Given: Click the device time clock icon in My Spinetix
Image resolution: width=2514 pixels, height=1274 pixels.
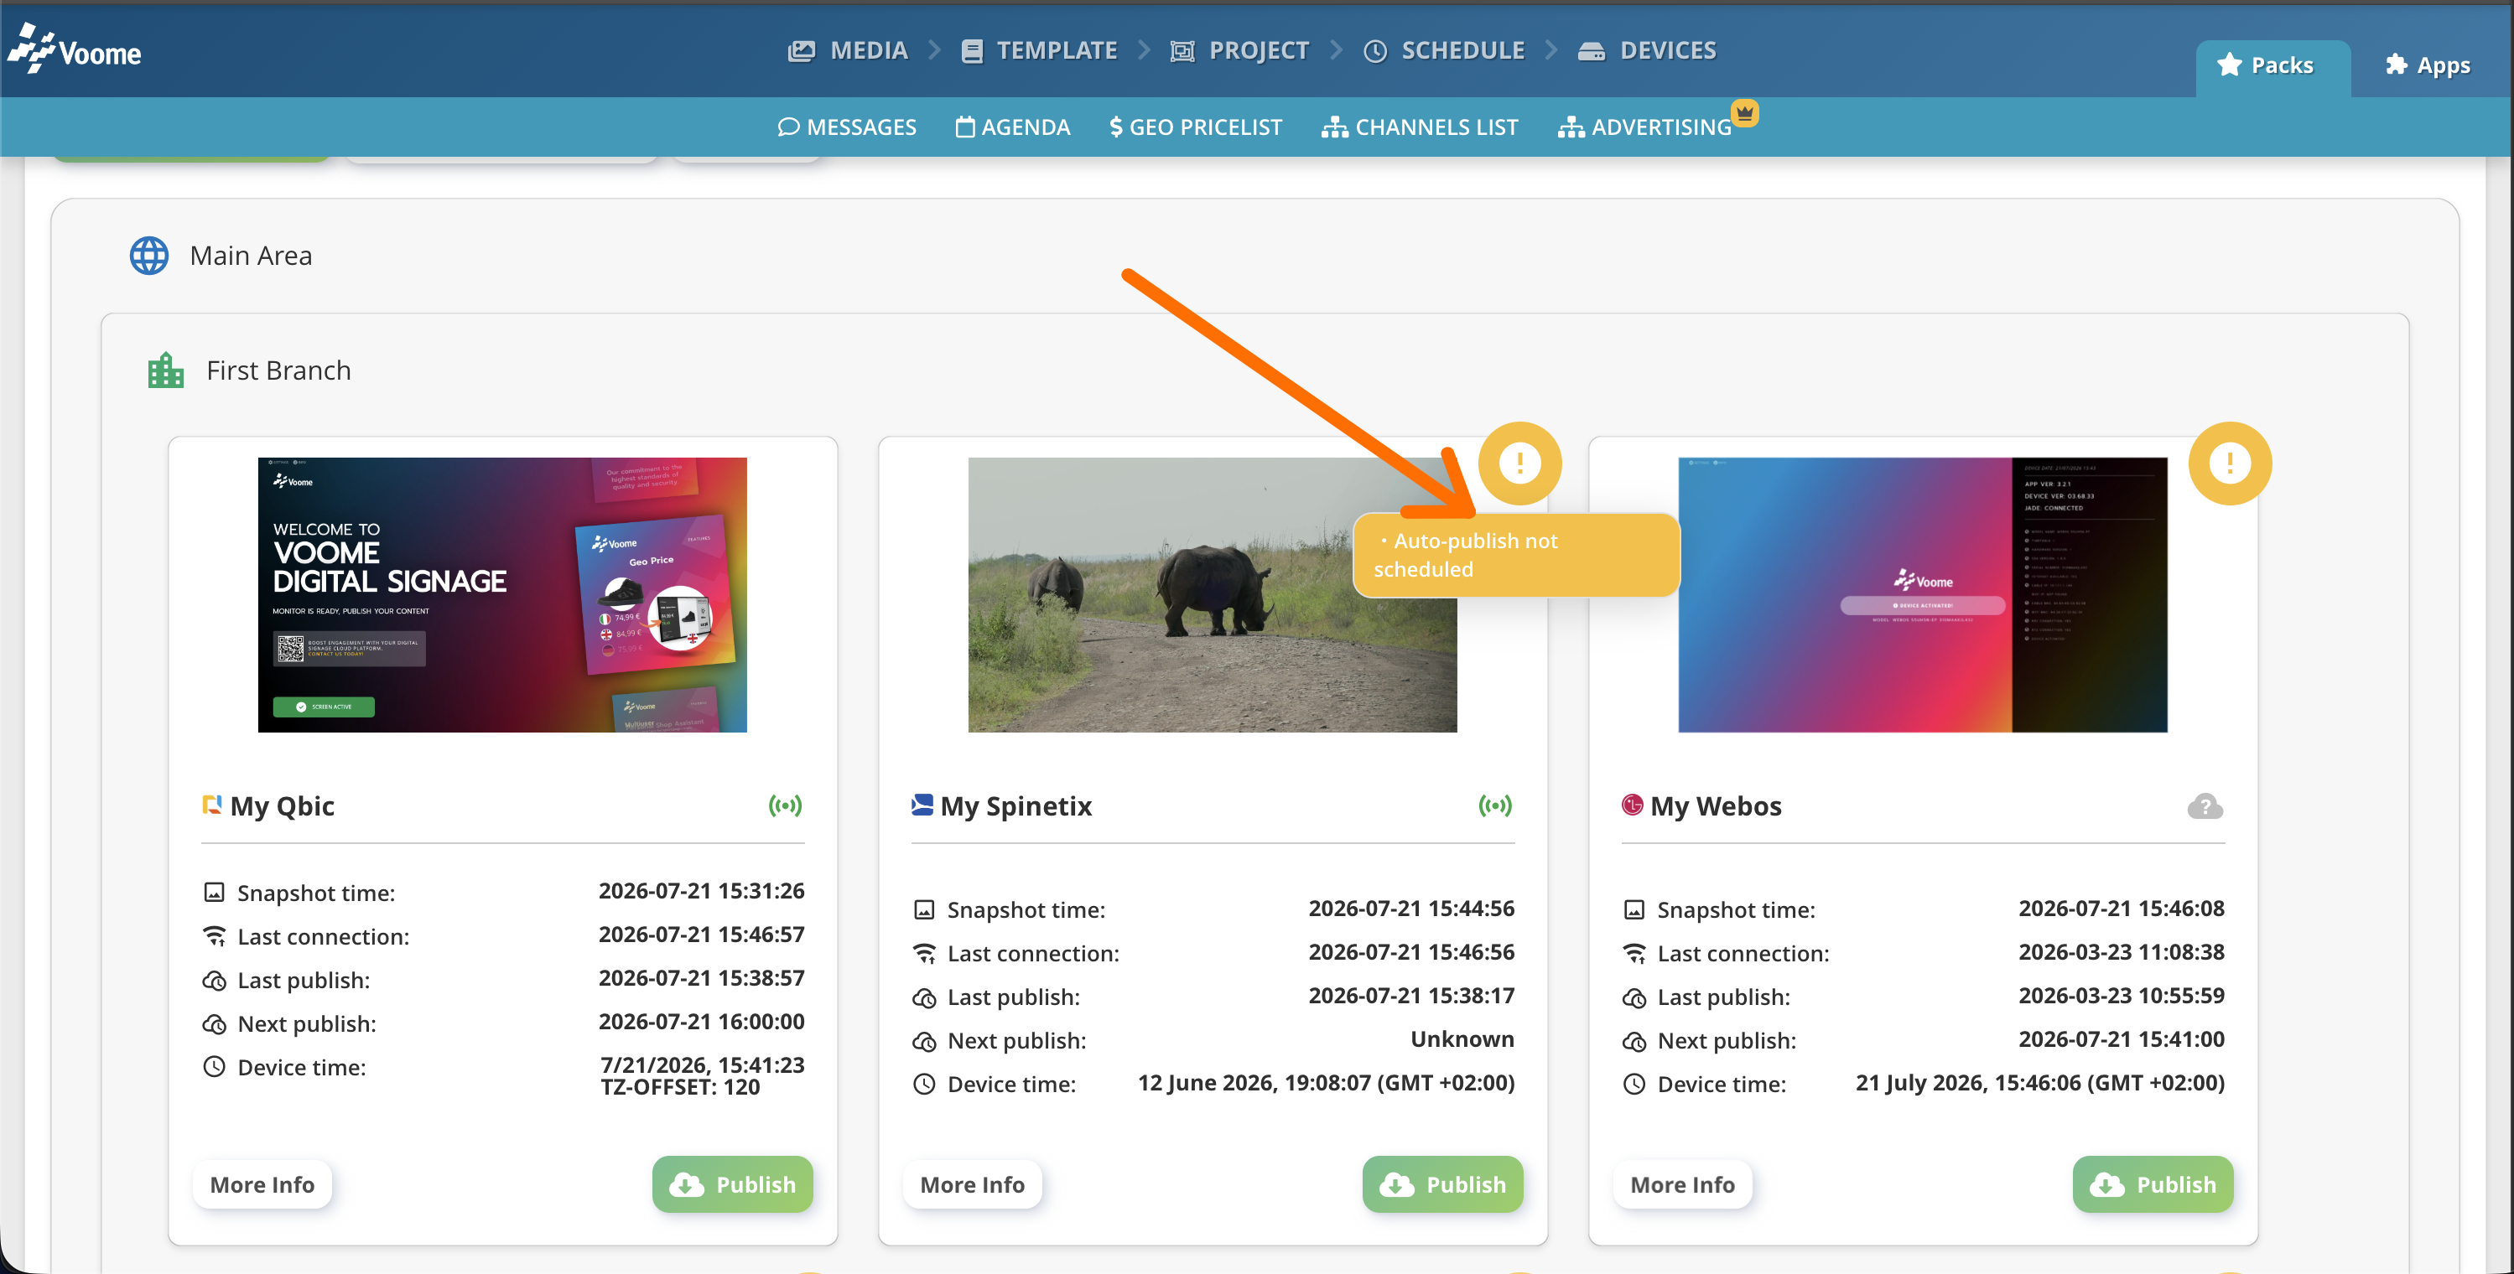Looking at the screenshot, I should pos(924,1084).
